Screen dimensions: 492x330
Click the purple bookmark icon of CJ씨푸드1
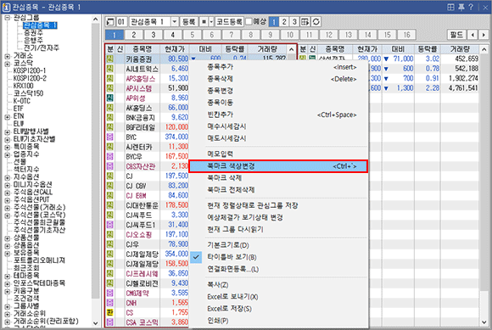109,225
